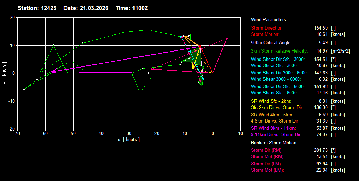Click the 3km Storm Relative Helicity label
Viewport: 359px width, 181px height.
[x=280, y=51]
